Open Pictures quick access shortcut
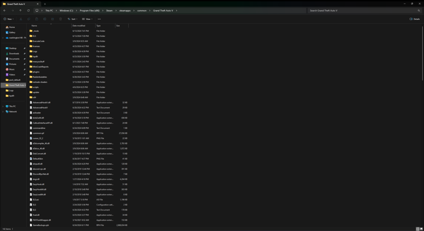The height and width of the screenshot is (231, 424). [14, 64]
